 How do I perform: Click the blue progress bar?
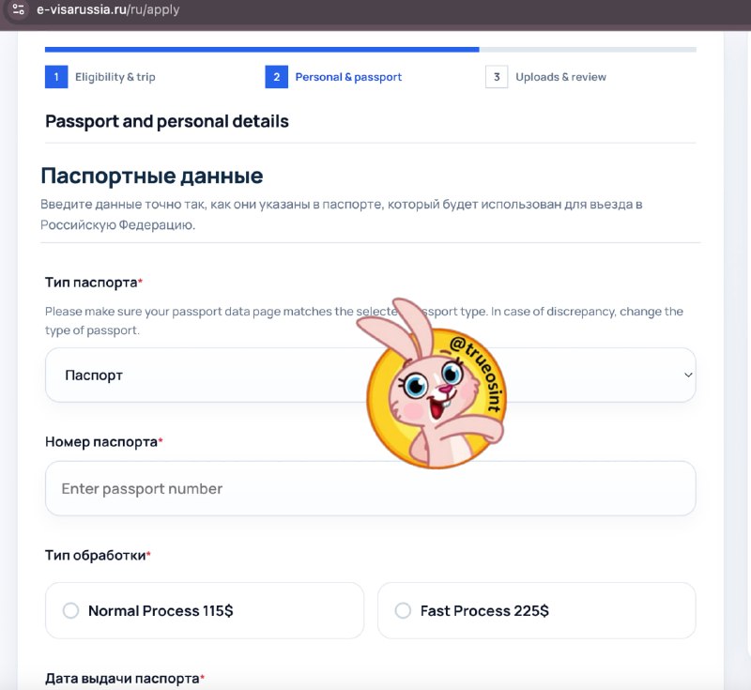[x=262, y=50]
